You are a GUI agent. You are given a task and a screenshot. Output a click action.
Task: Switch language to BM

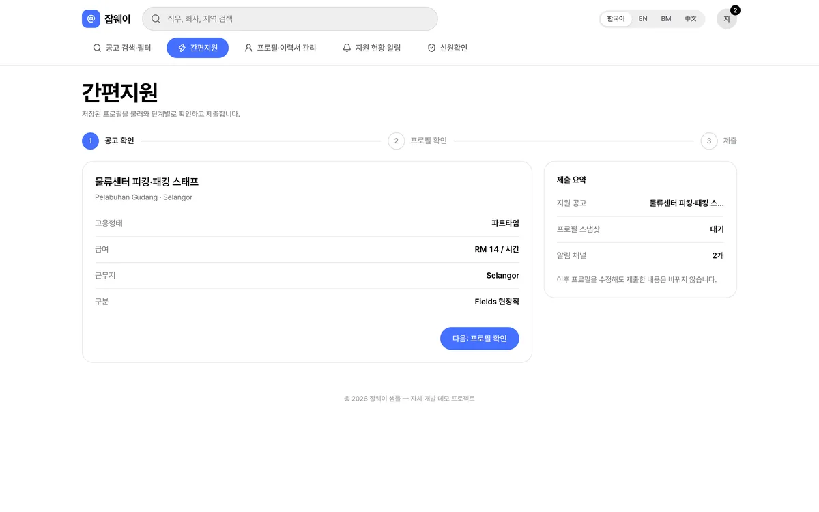[666, 19]
